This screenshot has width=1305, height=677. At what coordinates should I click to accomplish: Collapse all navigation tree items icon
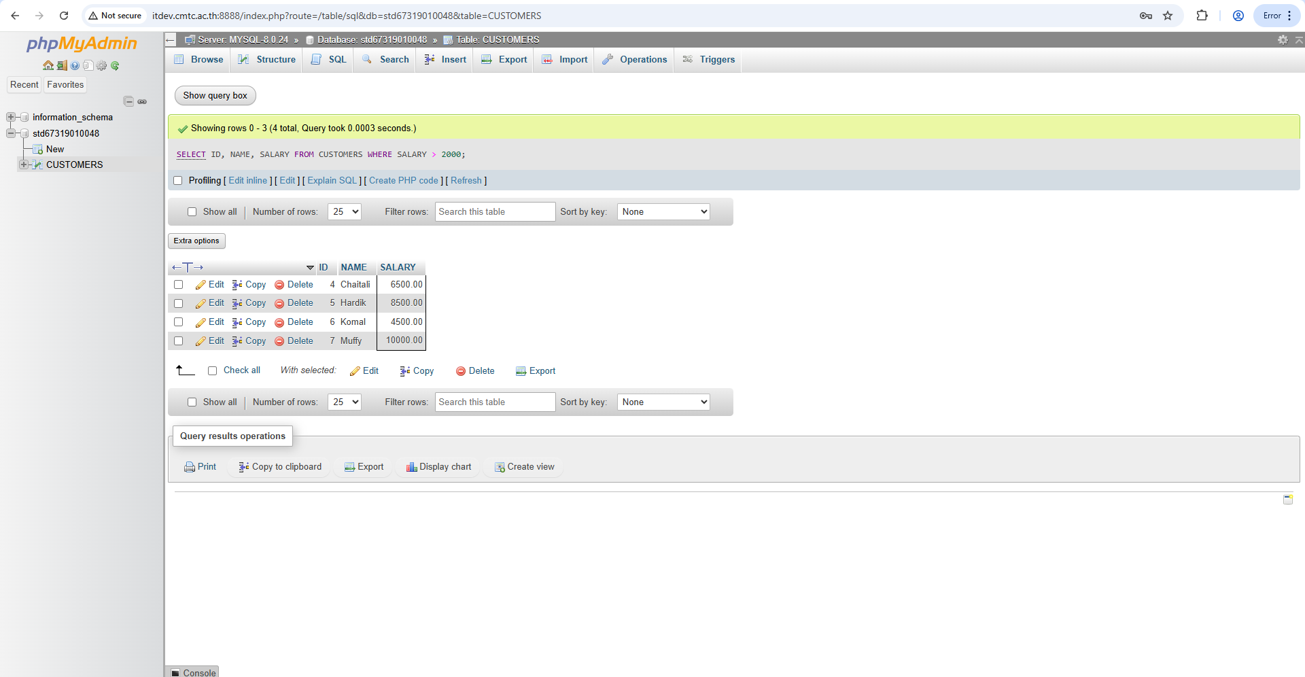pos(128,101)
